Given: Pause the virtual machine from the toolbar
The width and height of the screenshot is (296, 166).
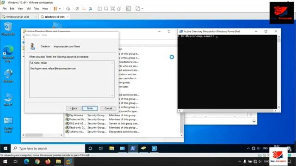Looking at the screenshot, I should [x=55, y=9].
